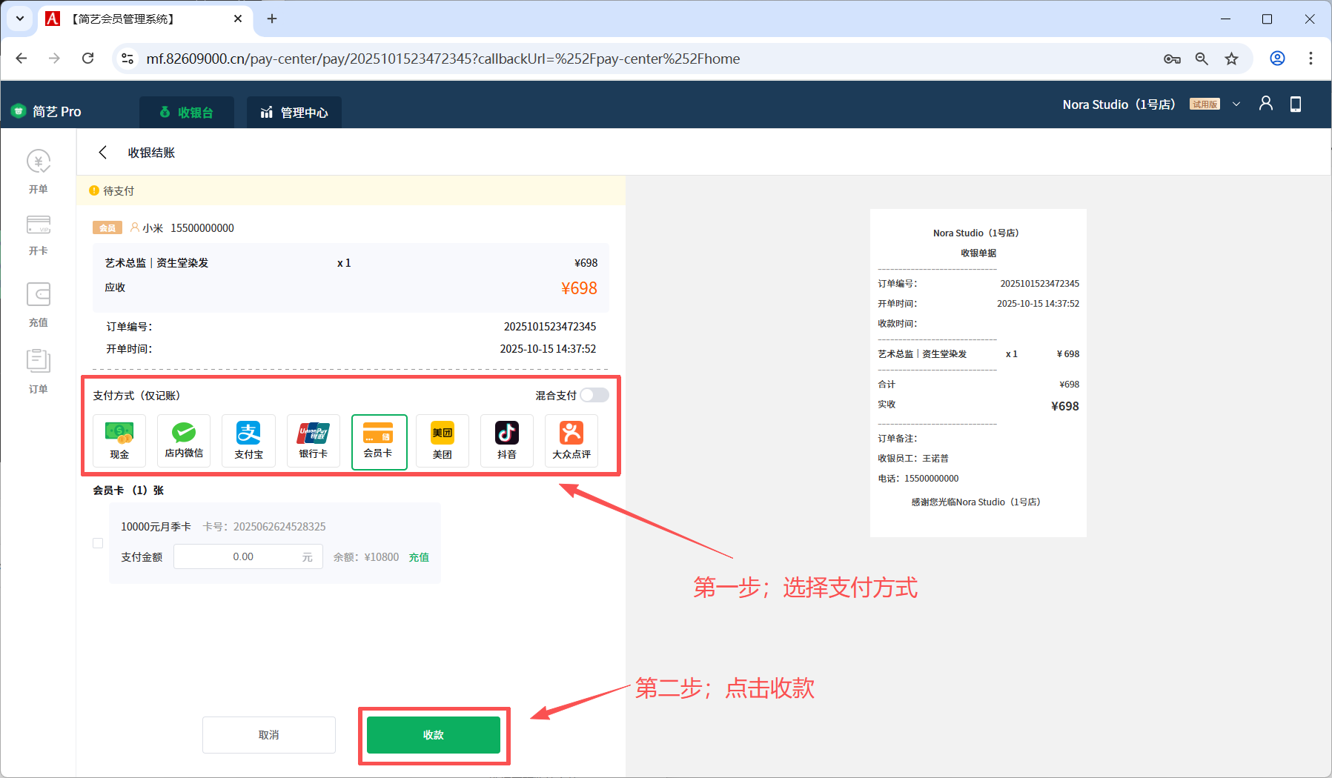Select 大众点评 Dianping payment icon

coord(571,441)
